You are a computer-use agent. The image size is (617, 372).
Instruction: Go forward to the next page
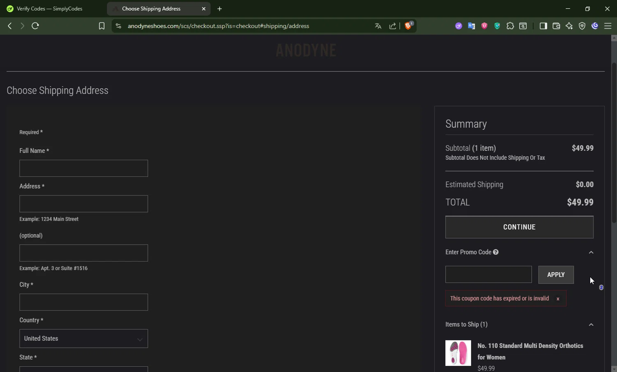click(22, 26)
